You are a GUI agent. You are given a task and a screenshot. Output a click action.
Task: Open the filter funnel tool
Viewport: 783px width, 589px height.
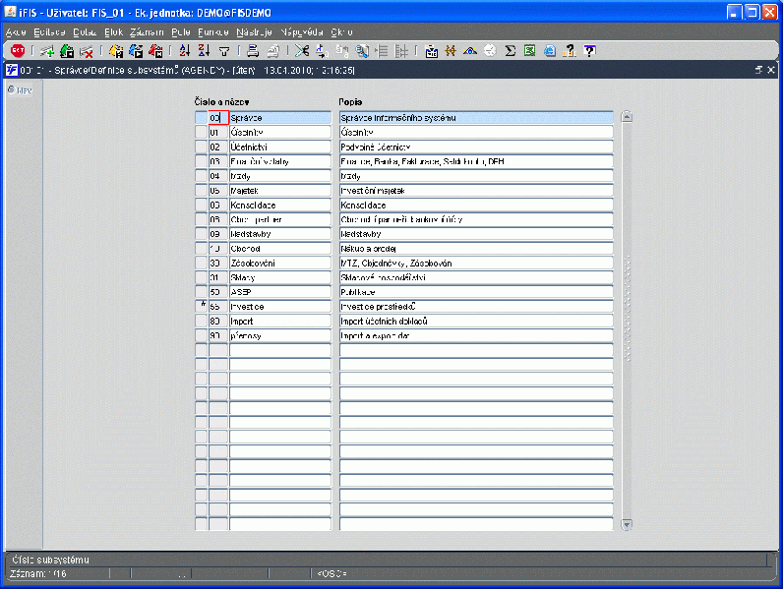pyautogui.click(x=224, y=50)
